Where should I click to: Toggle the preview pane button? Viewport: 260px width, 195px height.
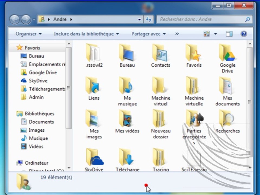click(229, 34)
